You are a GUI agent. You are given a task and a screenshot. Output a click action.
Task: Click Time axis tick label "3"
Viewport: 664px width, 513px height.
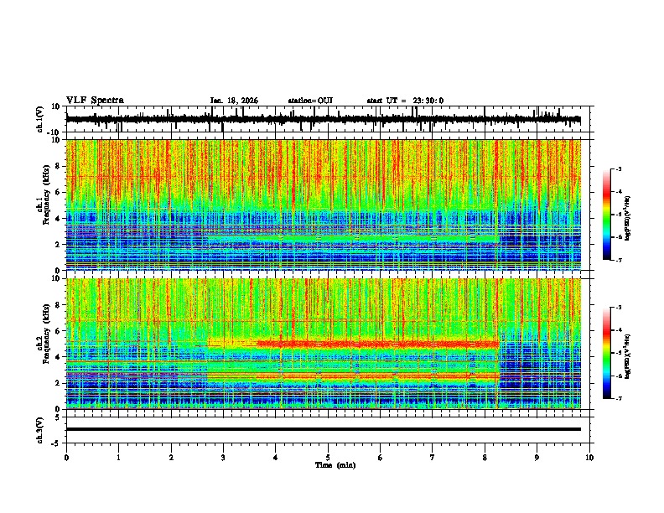tap(223, 458)
